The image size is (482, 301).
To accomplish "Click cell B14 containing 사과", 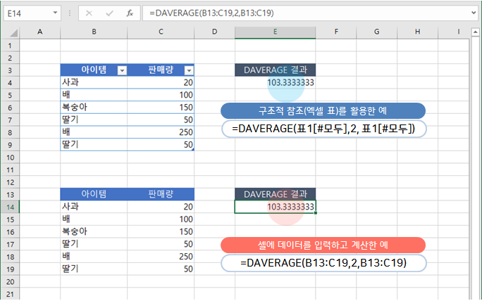I will pos(94,207).
